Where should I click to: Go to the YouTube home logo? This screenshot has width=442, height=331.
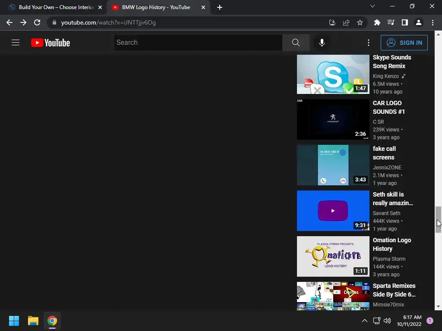(51, 43)
